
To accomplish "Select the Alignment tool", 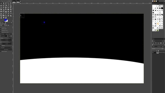I will coord(6,7).
